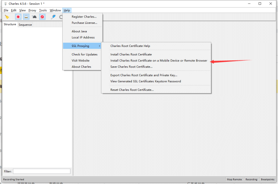This screenshot has width=278, height=184.
Task: Select Purchase License... menu item
Action: (x=84, y=23)
